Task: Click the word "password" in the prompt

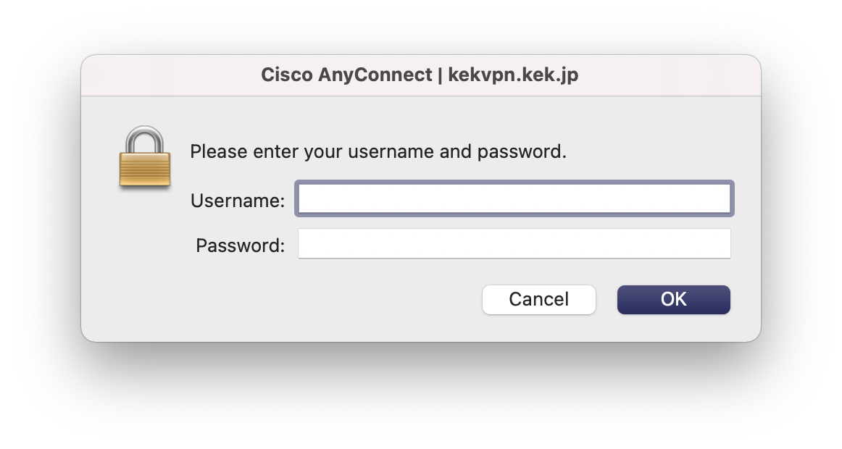Action: pos(520,152)
